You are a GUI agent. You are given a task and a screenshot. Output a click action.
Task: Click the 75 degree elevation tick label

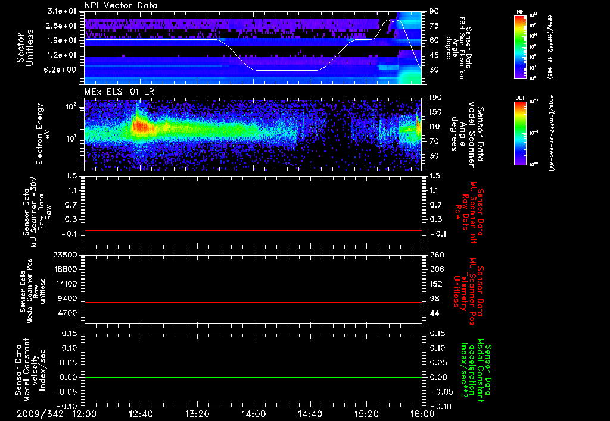[434, 26]
